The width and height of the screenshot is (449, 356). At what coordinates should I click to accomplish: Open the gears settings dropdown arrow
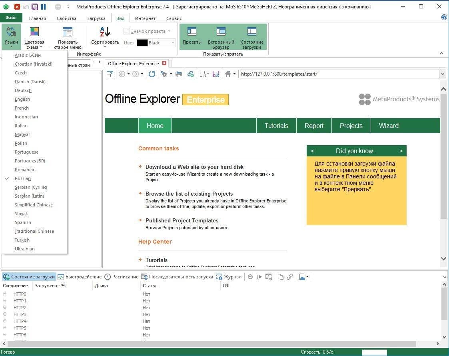171,74
